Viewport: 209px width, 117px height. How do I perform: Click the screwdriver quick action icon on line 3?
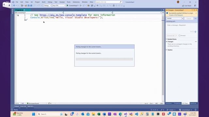(x=26, y=20)
